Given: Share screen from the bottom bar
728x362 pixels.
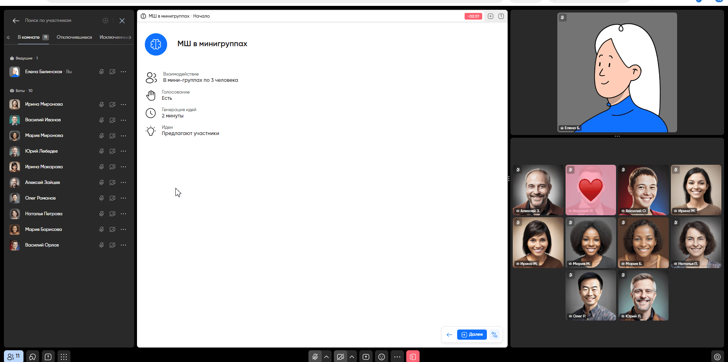Looking at the screenshot, I should coord(366,357).
